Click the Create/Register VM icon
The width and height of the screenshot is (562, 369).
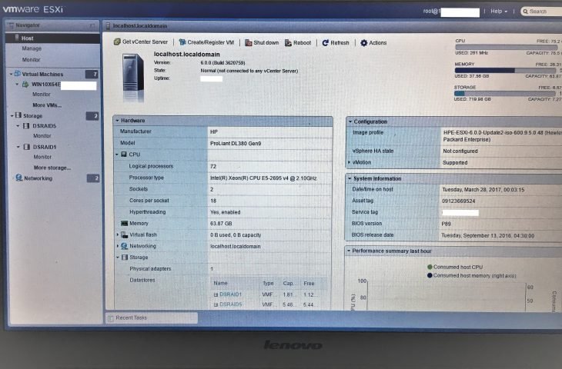click(x=182, y=42)
